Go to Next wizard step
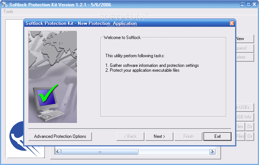 [159, 136]
